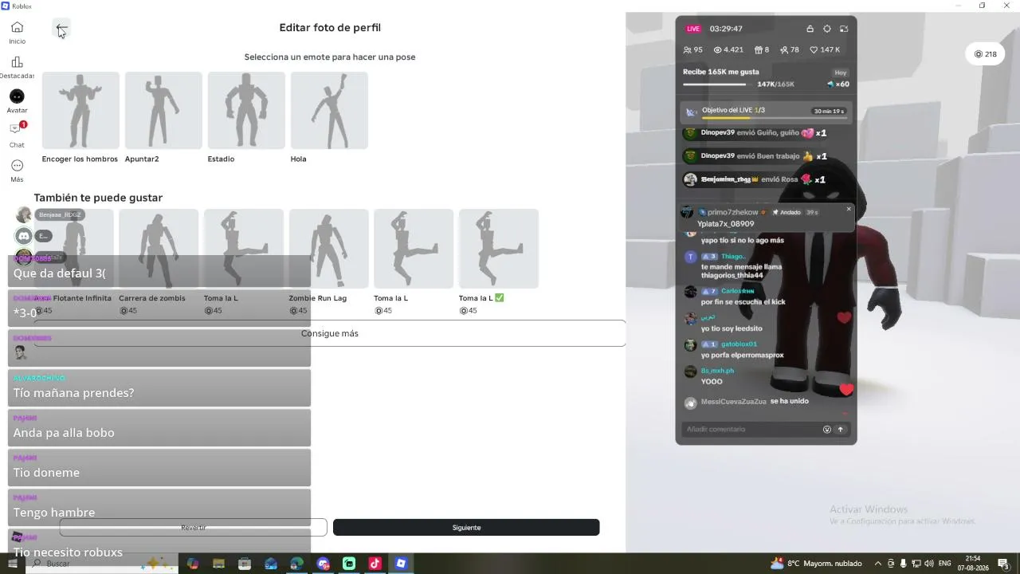
Task: Open Destacadas charts in the sidebar
Action: click(17, 67)
